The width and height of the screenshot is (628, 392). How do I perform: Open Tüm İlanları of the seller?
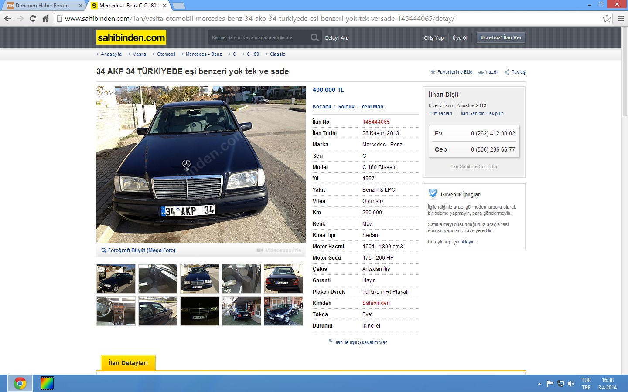click(440, 113)
